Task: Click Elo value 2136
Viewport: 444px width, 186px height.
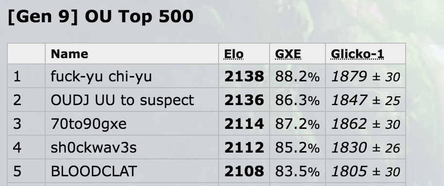Action: [244, 100]
